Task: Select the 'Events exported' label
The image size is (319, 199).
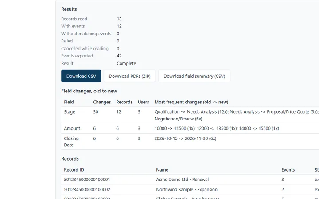Action: (77, 56)
